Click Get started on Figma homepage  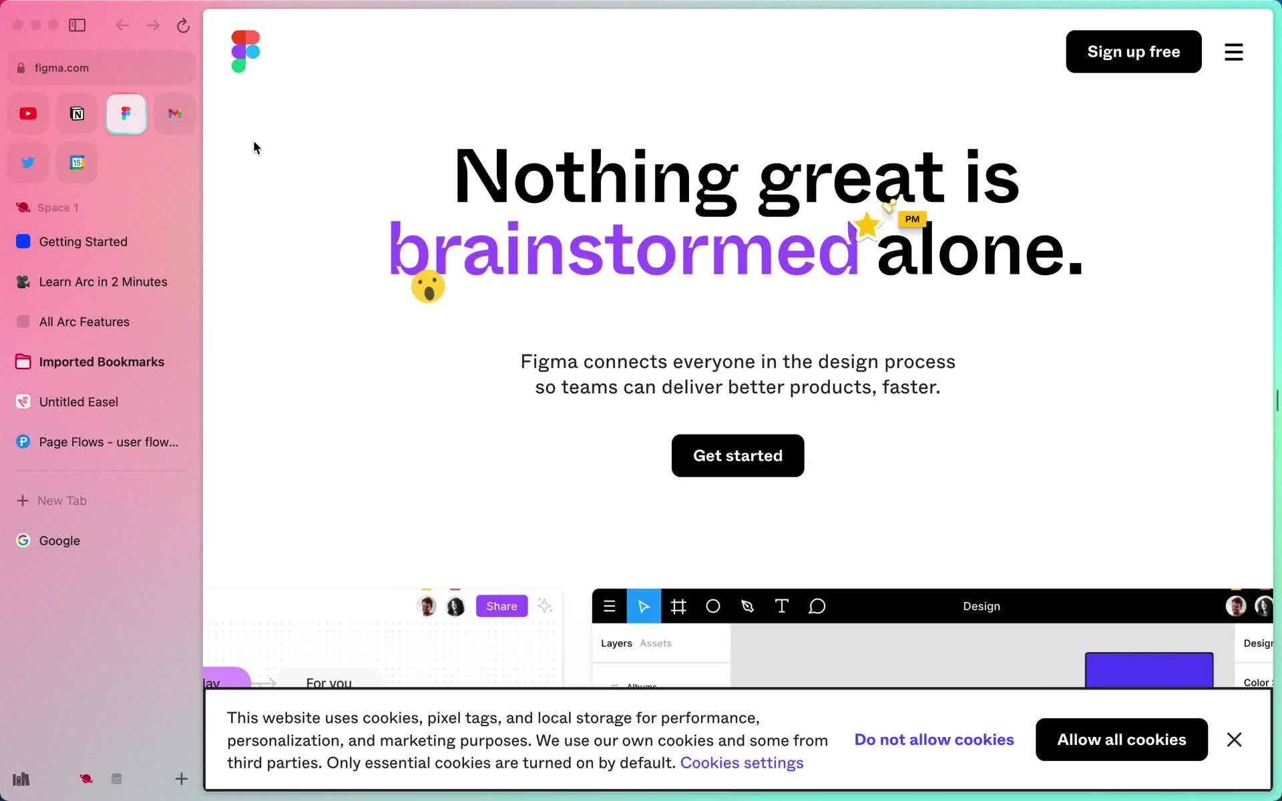coord(737,455)
